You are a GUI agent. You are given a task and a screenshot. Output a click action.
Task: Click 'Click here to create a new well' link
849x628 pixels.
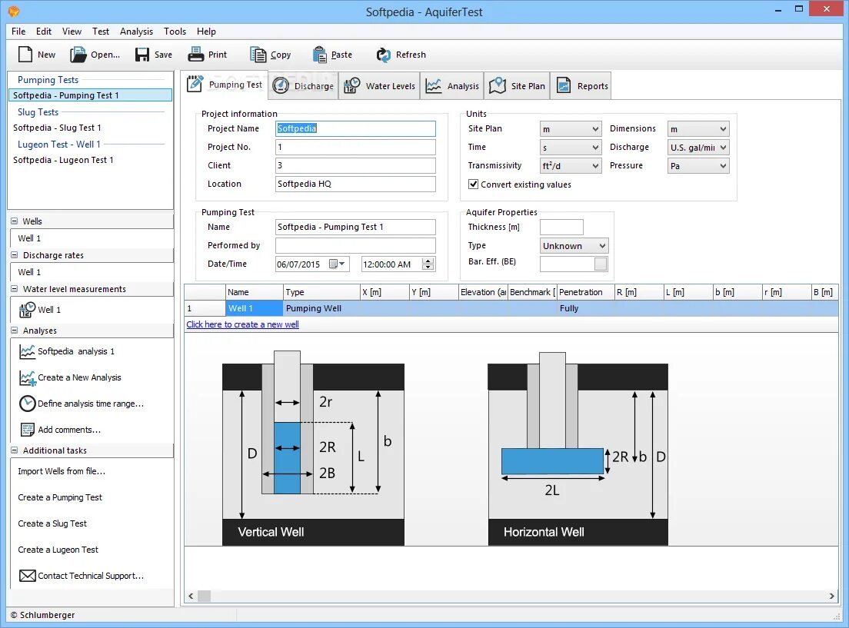pyautogui.click(x=242, y=324)
